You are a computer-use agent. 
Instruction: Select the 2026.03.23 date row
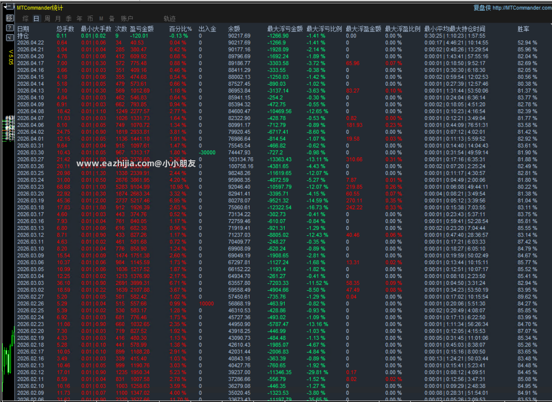click(x=30, y=187)
